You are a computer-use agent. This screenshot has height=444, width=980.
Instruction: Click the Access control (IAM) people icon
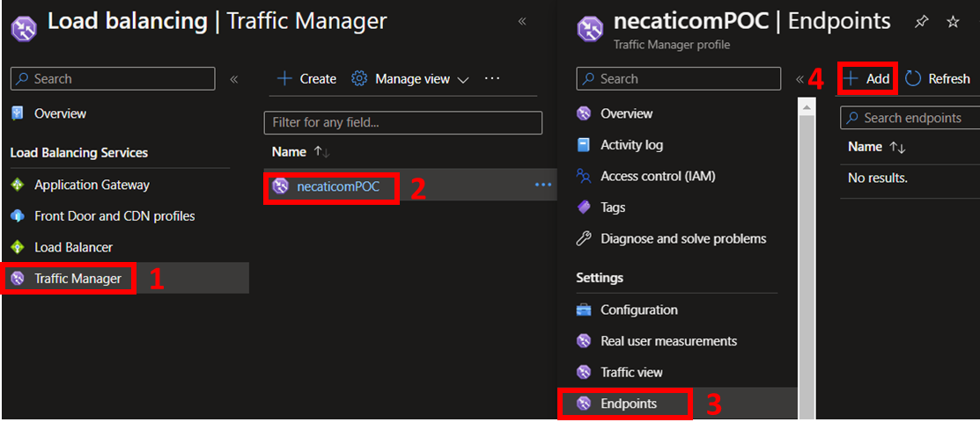pos(583,176)
